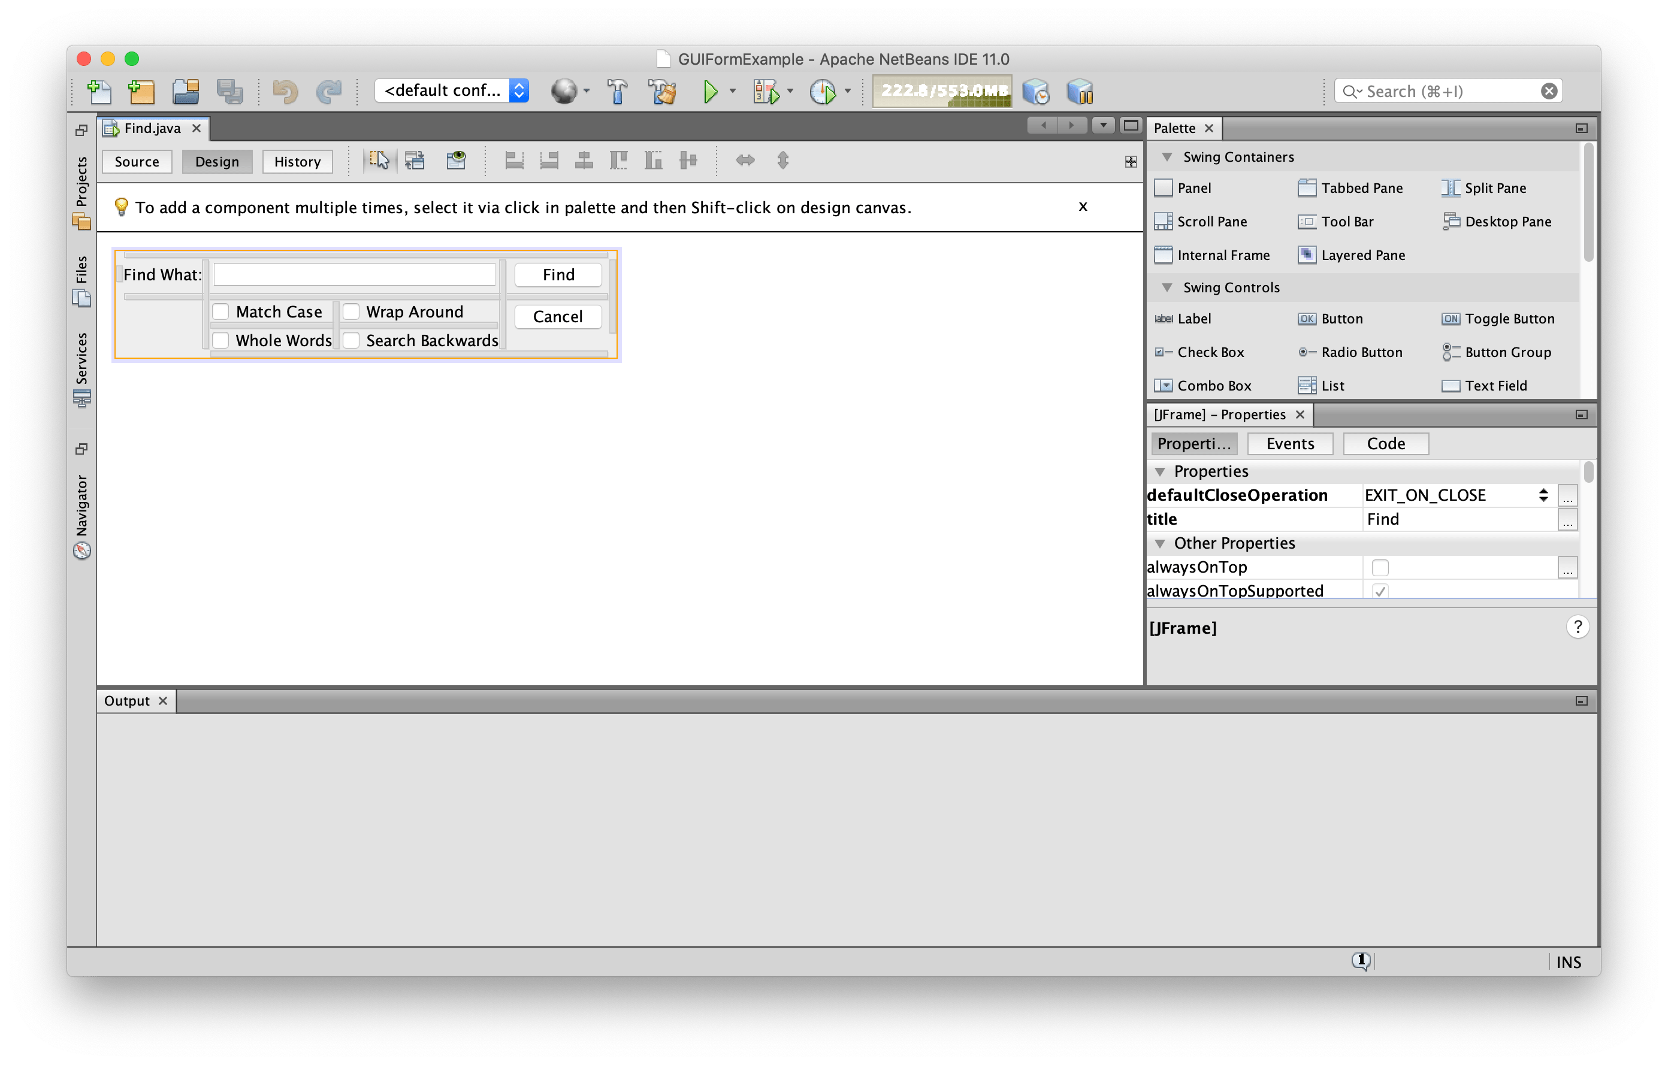Collapse the Swing Containers section

coord(1167,157)
